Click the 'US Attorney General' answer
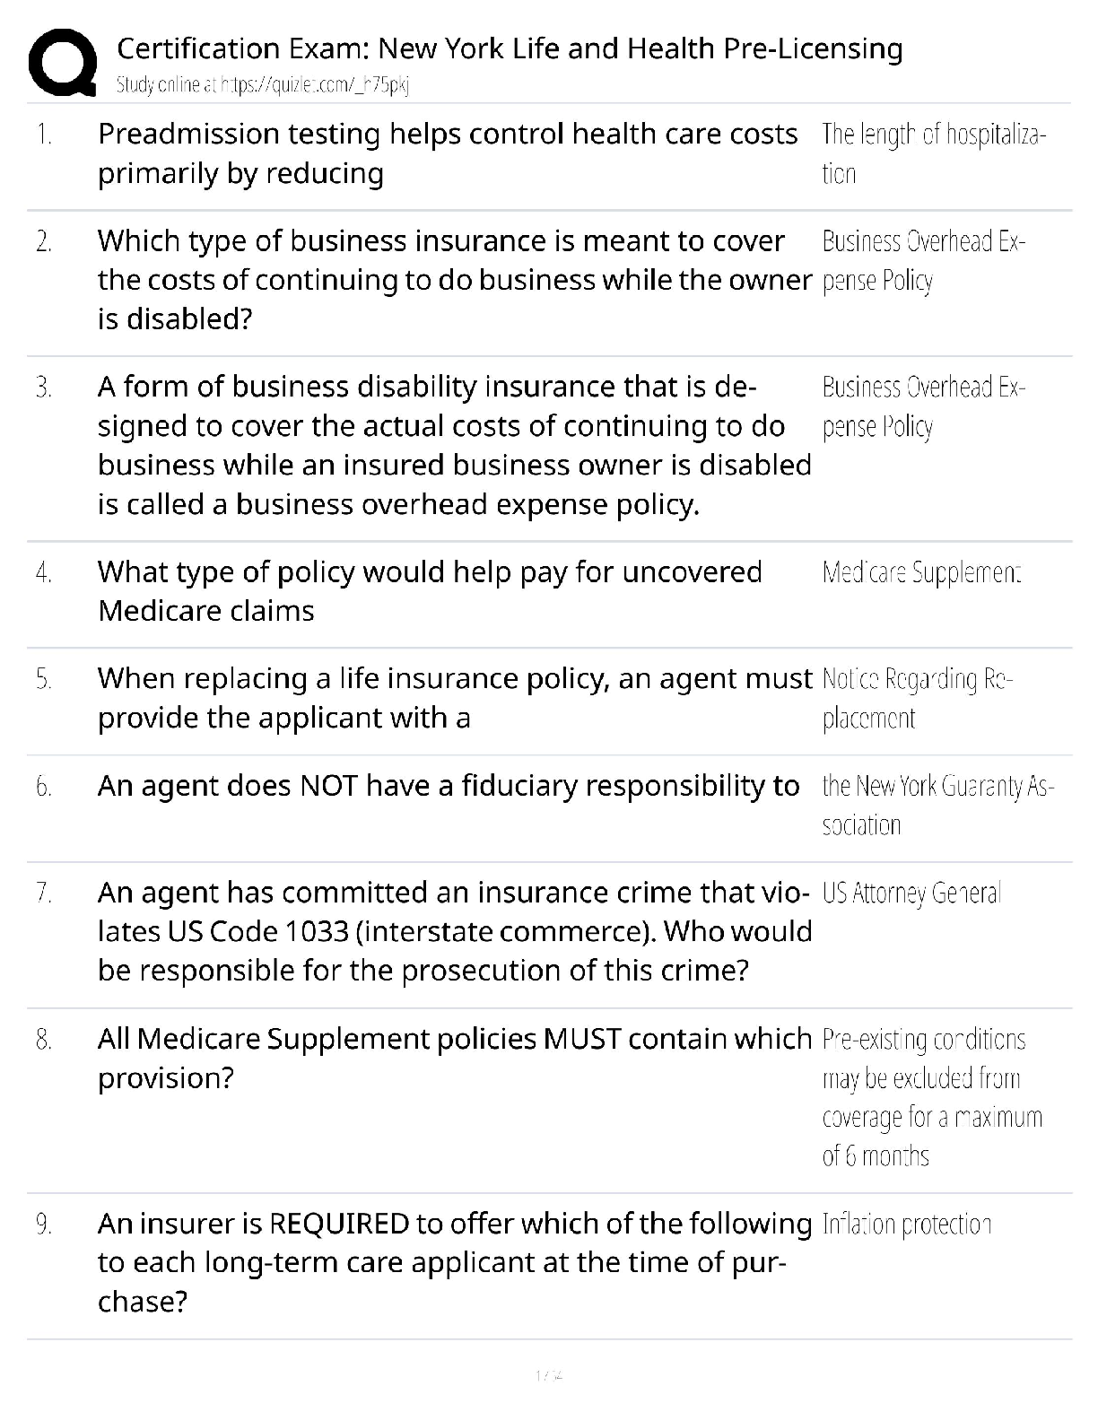The width and height of the screenshot is (1098, 1421). [911, 894]
